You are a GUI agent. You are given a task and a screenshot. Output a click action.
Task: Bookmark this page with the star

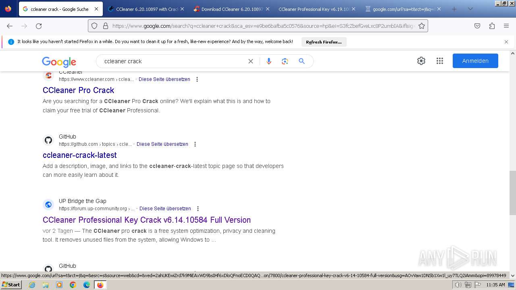click(x=422, y=26)
